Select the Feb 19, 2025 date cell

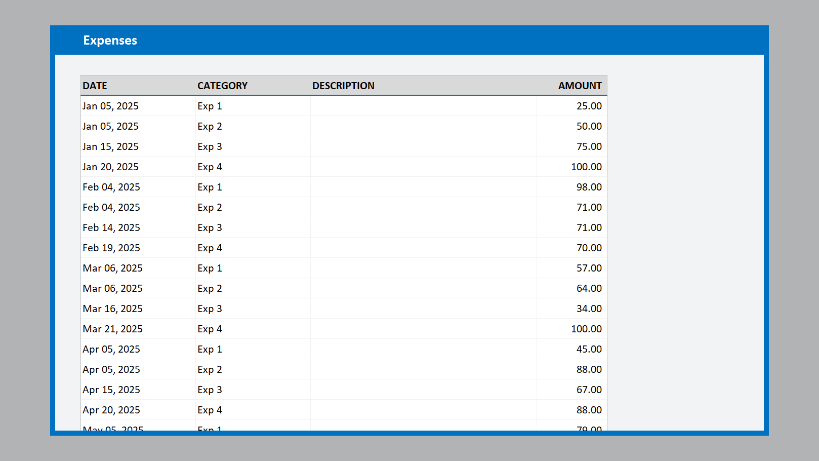111,248
